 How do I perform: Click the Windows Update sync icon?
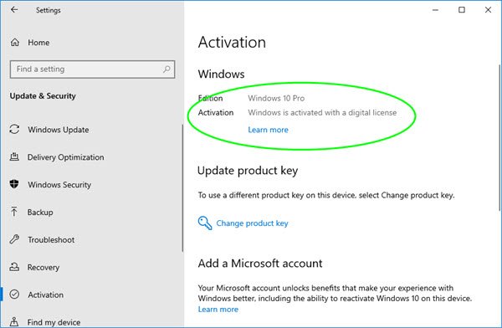(14, 129)
